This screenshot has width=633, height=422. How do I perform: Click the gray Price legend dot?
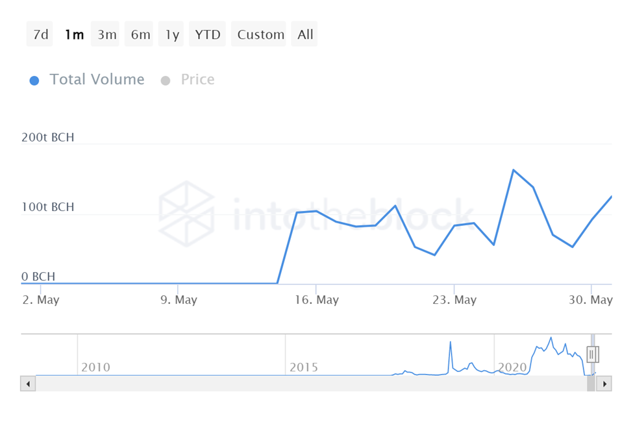coord(166,81)
